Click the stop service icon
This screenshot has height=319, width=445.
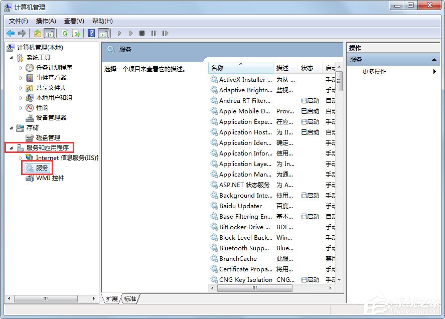[142, 33]
